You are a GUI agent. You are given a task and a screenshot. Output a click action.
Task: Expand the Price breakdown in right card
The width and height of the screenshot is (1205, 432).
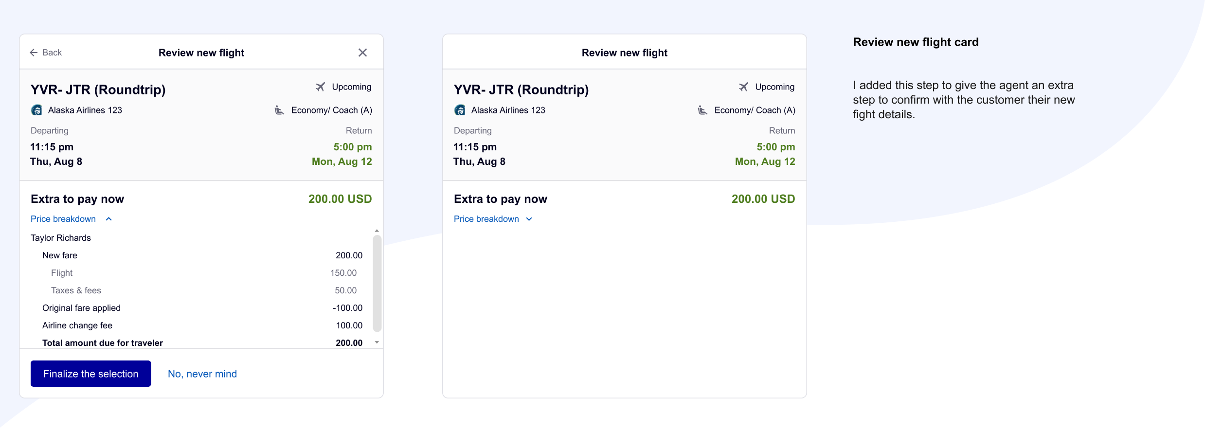pyautogui.click(x=493, y=219)
